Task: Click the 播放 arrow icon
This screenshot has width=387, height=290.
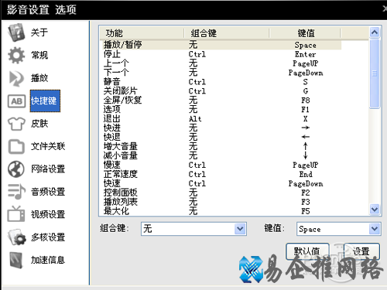Action: 16,78
